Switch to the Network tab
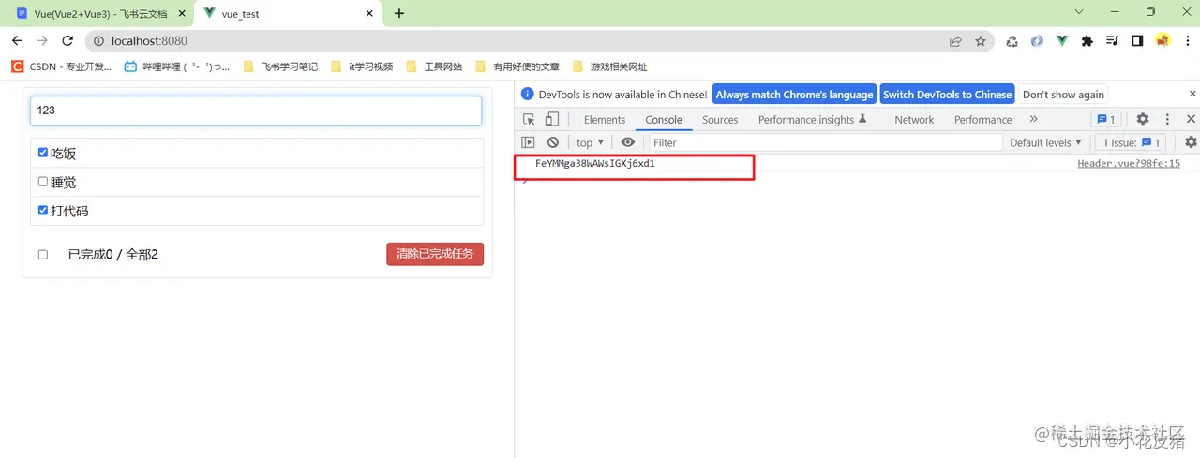 point(914,120)
